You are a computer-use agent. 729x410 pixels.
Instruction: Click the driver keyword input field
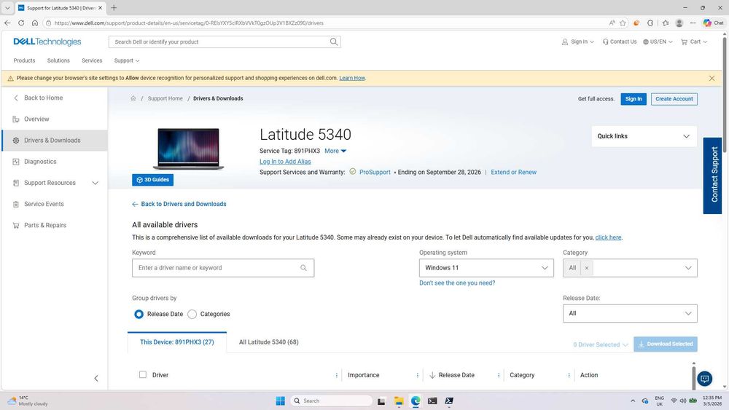(222, 268)
